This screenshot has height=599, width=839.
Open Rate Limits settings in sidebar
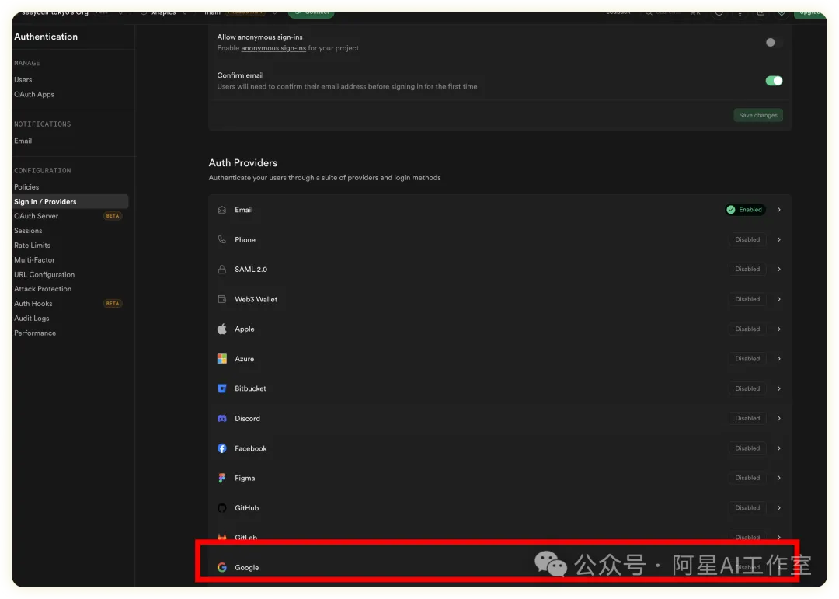click(32, 246)
